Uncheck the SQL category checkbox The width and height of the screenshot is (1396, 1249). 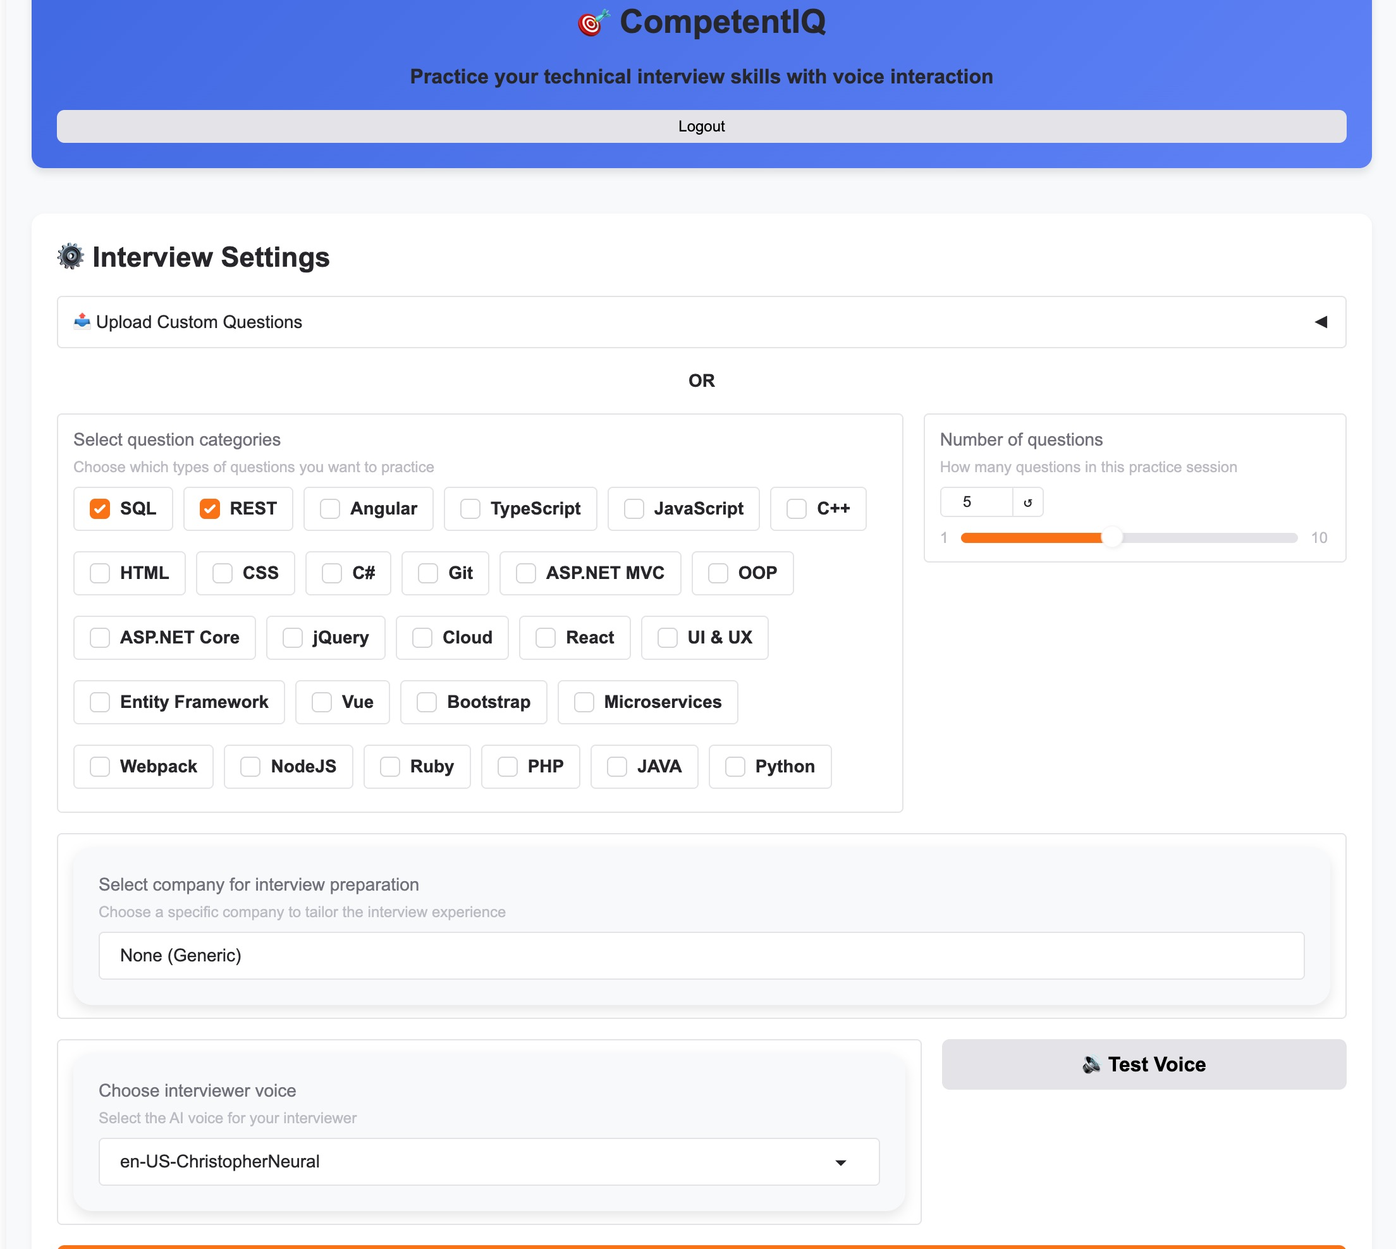pos(100,509)
